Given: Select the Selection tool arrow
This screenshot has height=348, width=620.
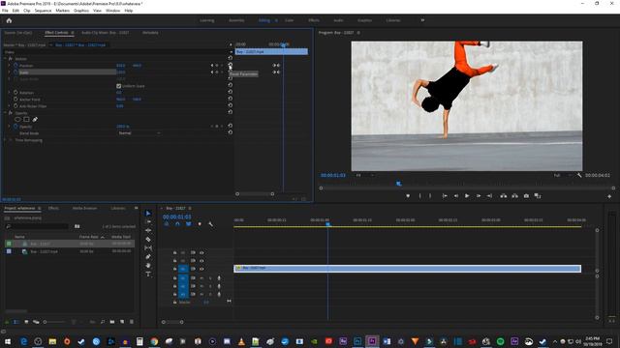Looking at the screenshot, I should tap(148, 213).
